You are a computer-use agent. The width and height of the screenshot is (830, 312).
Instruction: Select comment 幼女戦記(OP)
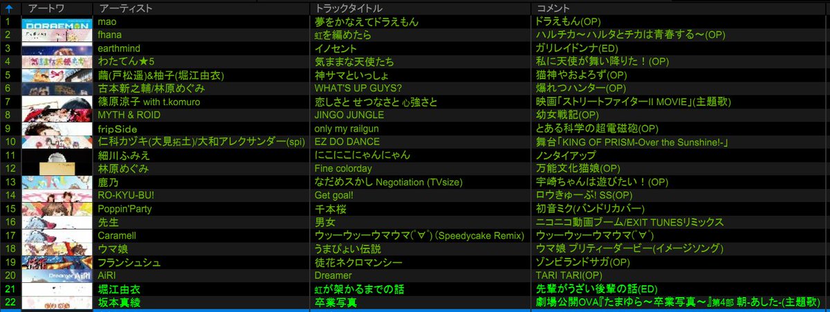[568, 116]
